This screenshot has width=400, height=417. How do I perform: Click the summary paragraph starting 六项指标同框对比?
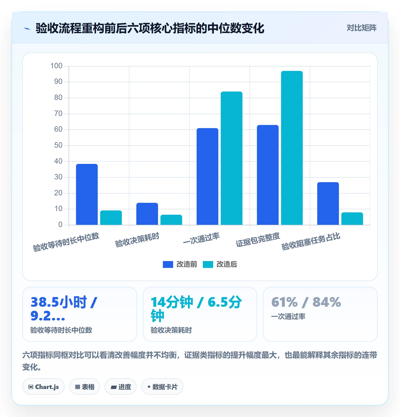(x=200, y=361)
